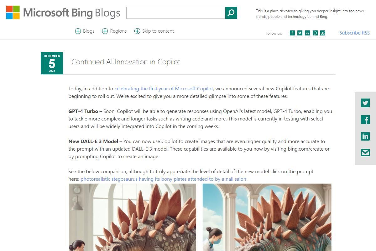The image size is (376, 251).
Task: Click the right stegosaurus comparison image
Action: 267,217
